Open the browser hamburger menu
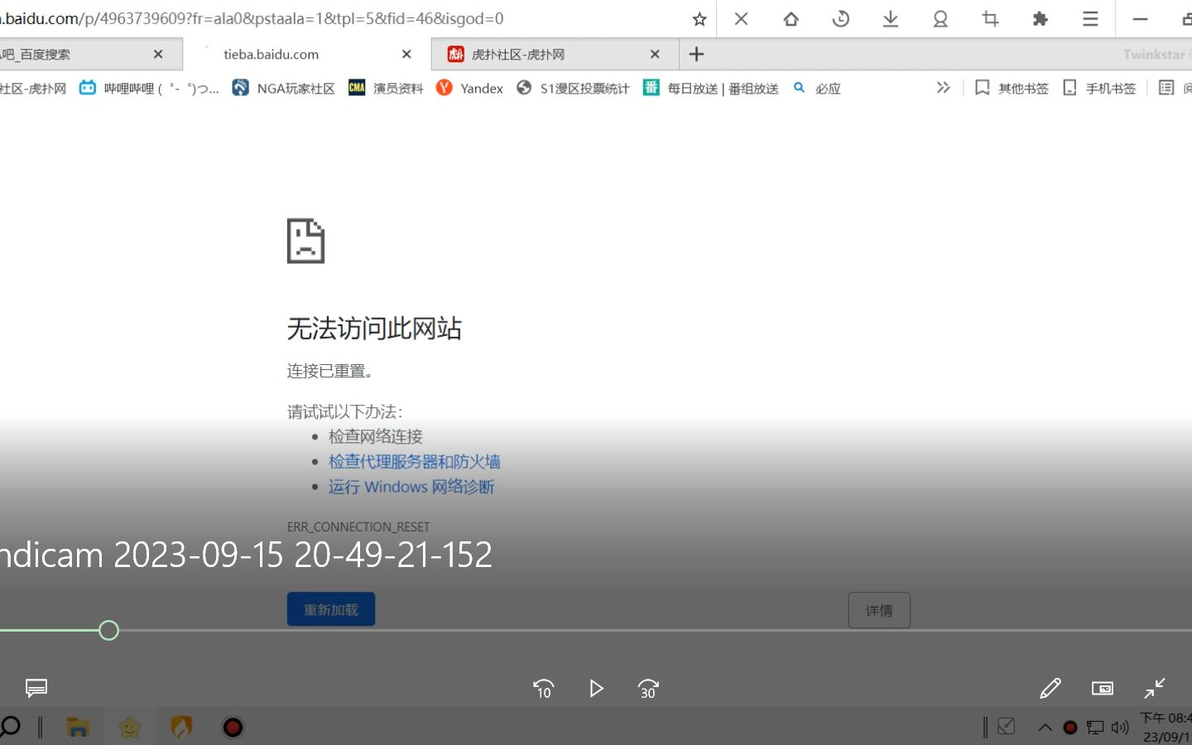Image resolution: width=1192 pixels, height=745 pixels. pyautogui.click(x=1090, y=18)
